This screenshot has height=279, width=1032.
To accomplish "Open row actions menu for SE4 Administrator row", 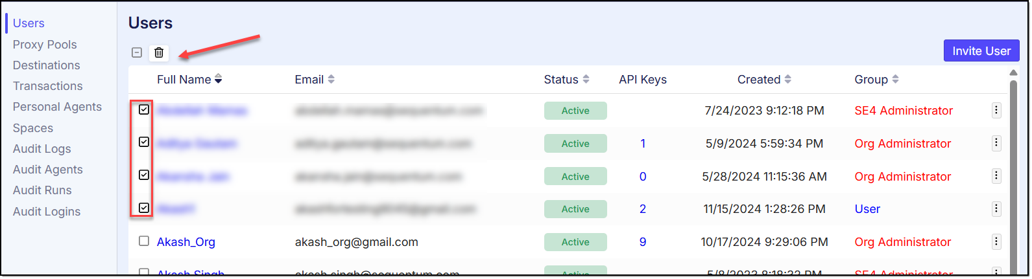I will pyautogui.click(x=996, y=111).
